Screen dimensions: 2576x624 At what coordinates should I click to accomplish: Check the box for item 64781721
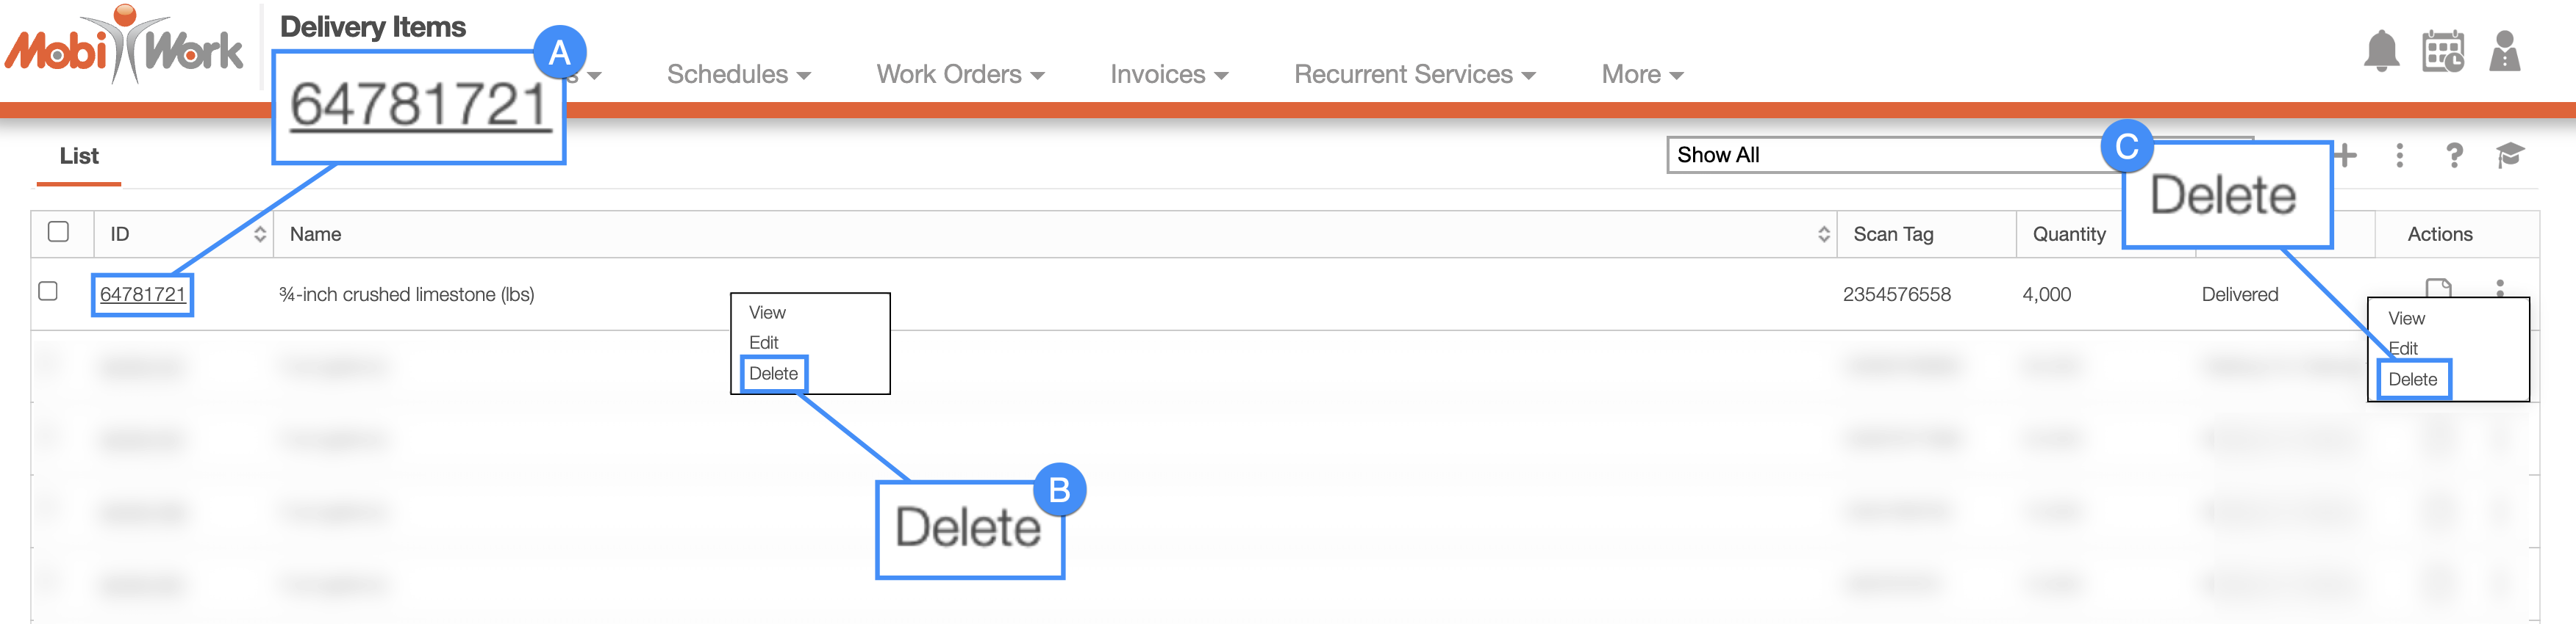48,291
